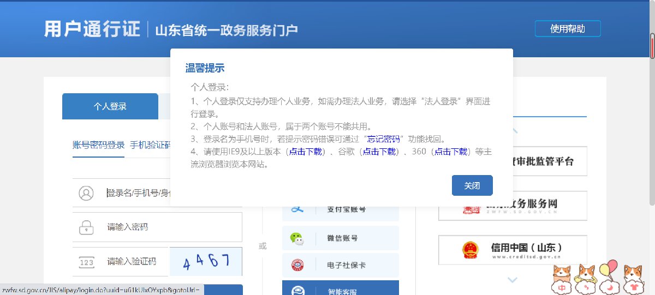Click the 温馨提示 dialog heading

[x=205, y=68]
